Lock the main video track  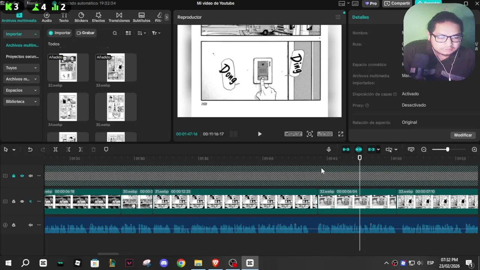13,201
